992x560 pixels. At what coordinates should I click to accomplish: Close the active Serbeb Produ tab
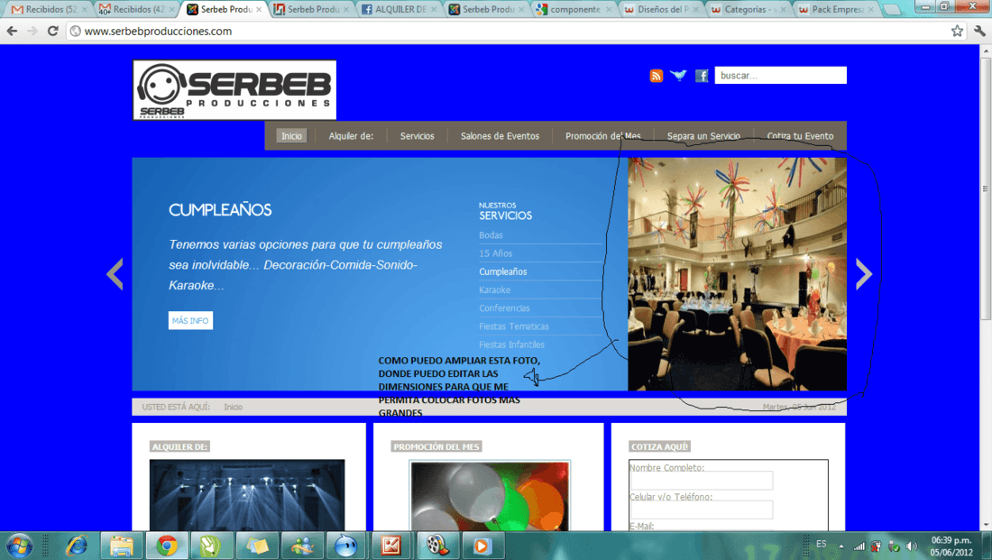tap(259, 10)
